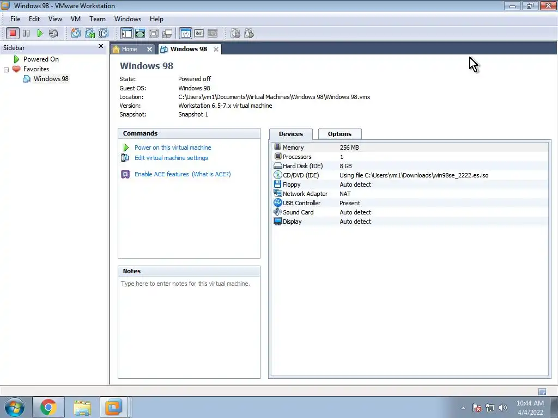Click the Unity mode toolbar icon
The width and height of the screenshot is (558, 418).
pos(167,33)
